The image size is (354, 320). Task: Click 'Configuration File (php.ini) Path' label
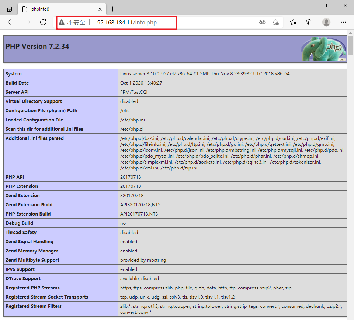click(x=41, y=110)
